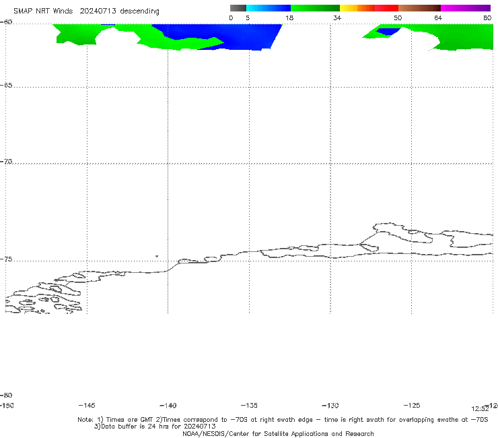Click the latitude label '-70'

pos(6,162)
